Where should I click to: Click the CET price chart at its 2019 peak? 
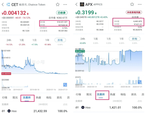point(28,58)
